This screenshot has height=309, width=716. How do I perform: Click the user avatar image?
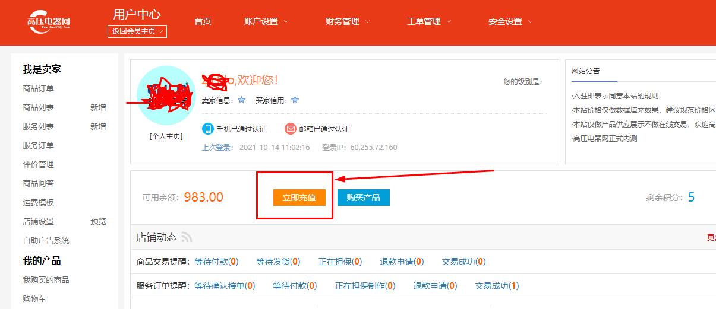[166, 95]
